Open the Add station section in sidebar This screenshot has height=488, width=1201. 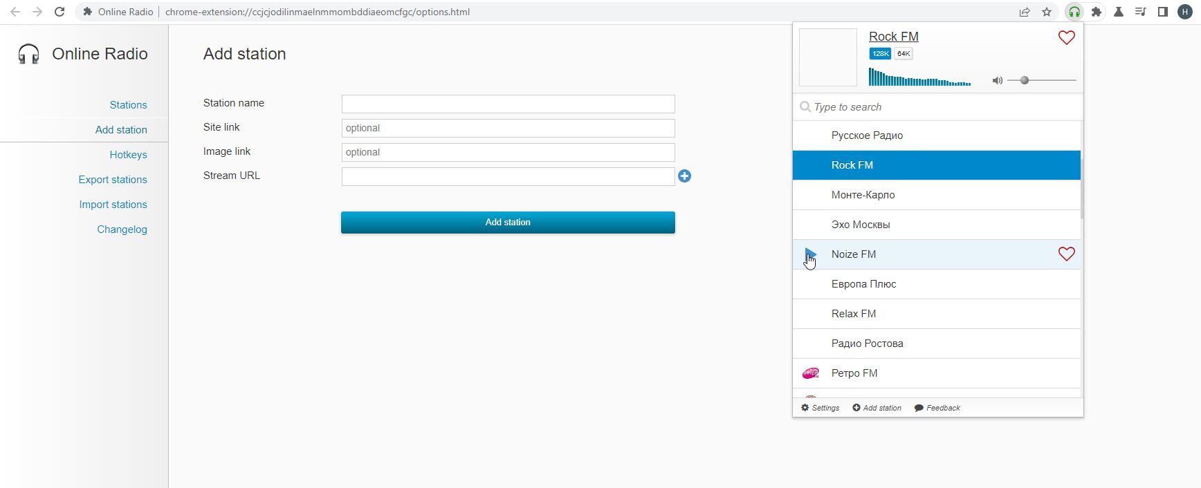(121, 130)
